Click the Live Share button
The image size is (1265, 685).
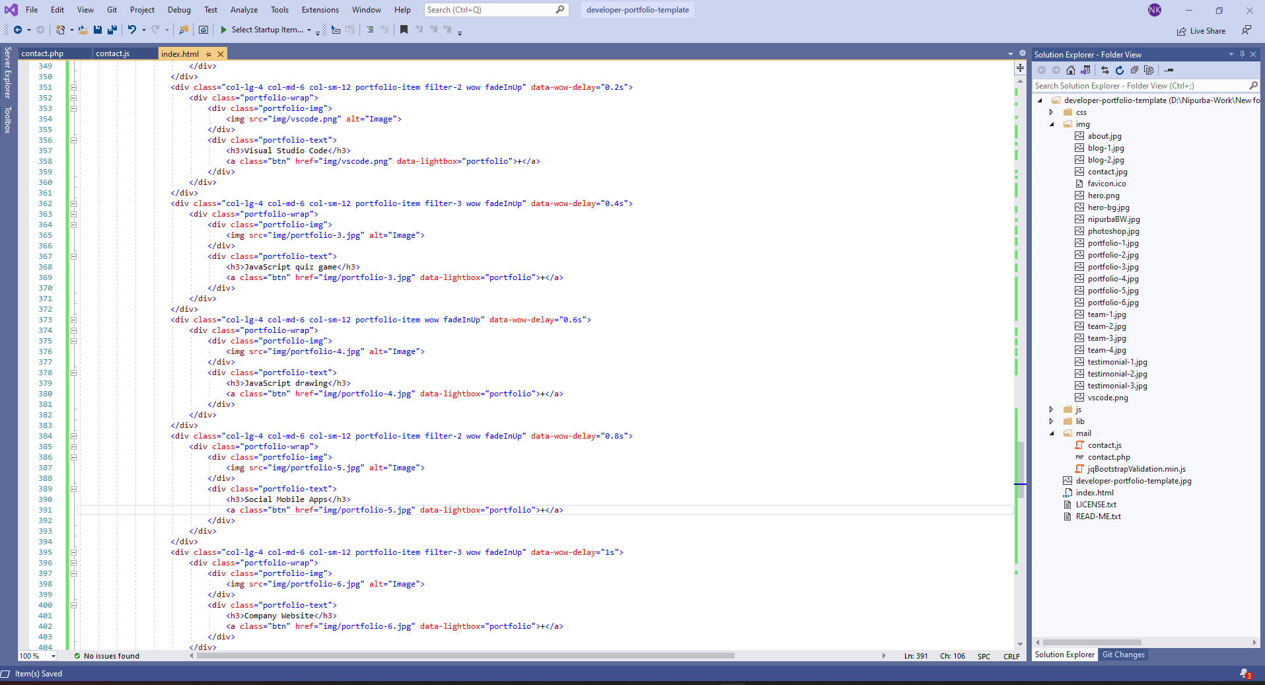pyautogui.click(x=1201, y=31)
